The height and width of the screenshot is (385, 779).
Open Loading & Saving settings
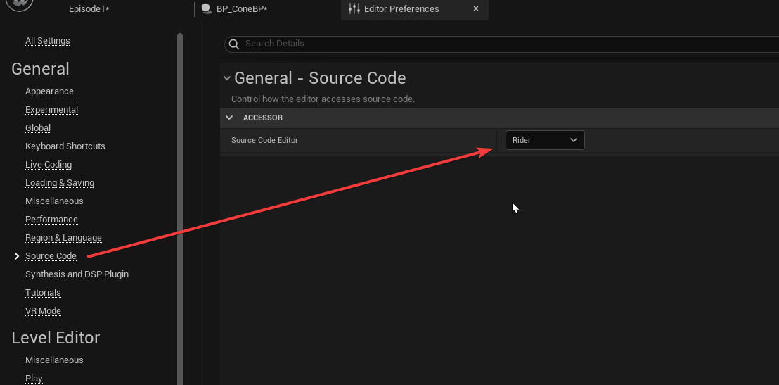[x=60, y=183]
